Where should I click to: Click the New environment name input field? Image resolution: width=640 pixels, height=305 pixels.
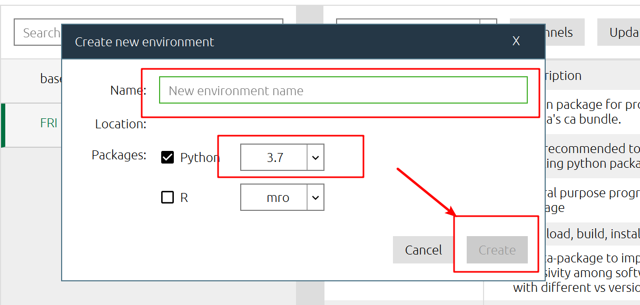point(342,90)
